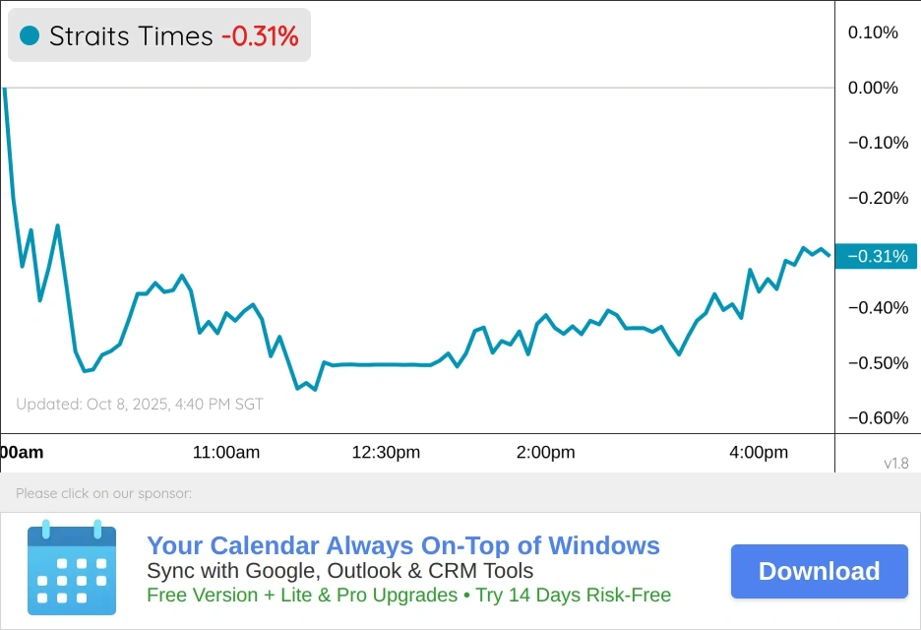The width and height of the screenshot is (921, 630).
Task: Click the teal dot beside Straits Times
Action: coord(30,36)
